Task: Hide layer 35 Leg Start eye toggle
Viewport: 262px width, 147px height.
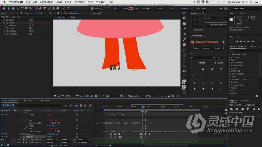Action: pos(2,142)
